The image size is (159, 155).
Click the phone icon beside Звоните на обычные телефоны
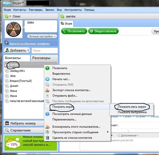[6, 43]
